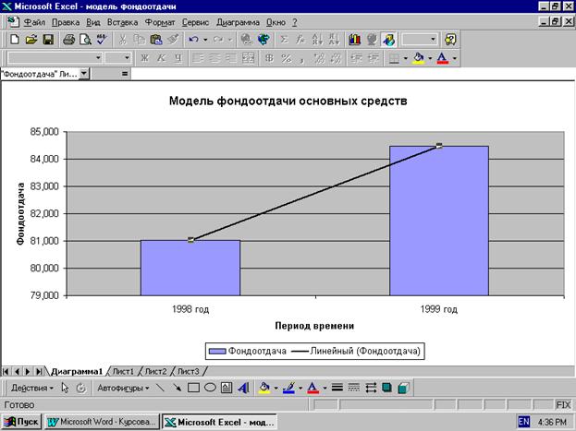Image resolution: width=576 pixels, height=431 pixels.
Task: Click the Office Assistant help icon
Action: tap(450, 40)
